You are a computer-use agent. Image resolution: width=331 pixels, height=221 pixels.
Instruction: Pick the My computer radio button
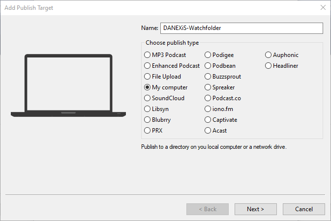(148, 87)
